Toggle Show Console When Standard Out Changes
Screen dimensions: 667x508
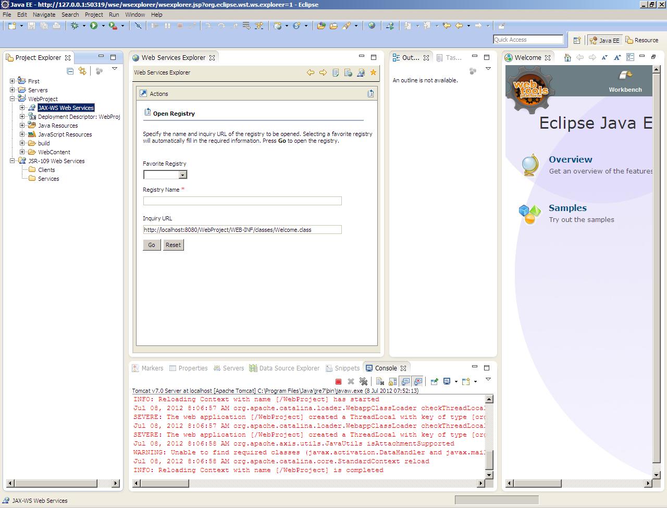[405, 381]
